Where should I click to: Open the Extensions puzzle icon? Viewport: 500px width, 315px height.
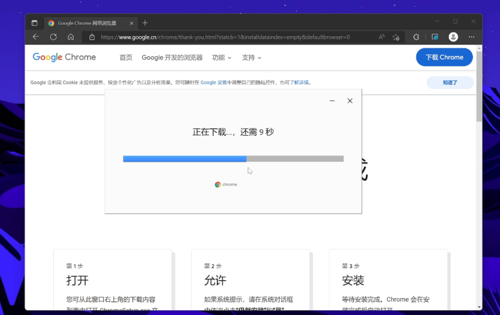tap(416, 37)
